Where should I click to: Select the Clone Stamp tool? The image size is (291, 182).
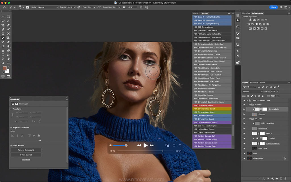[8, 37]
